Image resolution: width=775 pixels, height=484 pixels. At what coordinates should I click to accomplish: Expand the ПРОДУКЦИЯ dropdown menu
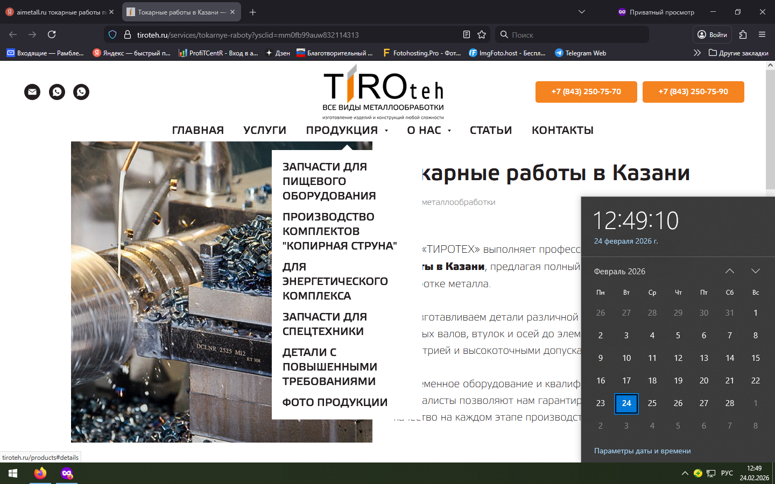click(347, 130)
